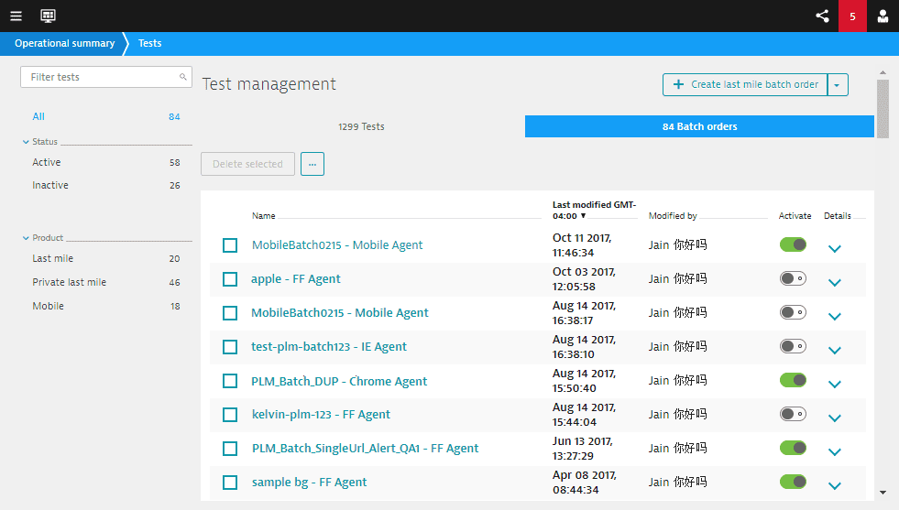This screenshot has height=510, width=899.
Task: Click the scrollbar down arrow
Action: click(883, 493)
